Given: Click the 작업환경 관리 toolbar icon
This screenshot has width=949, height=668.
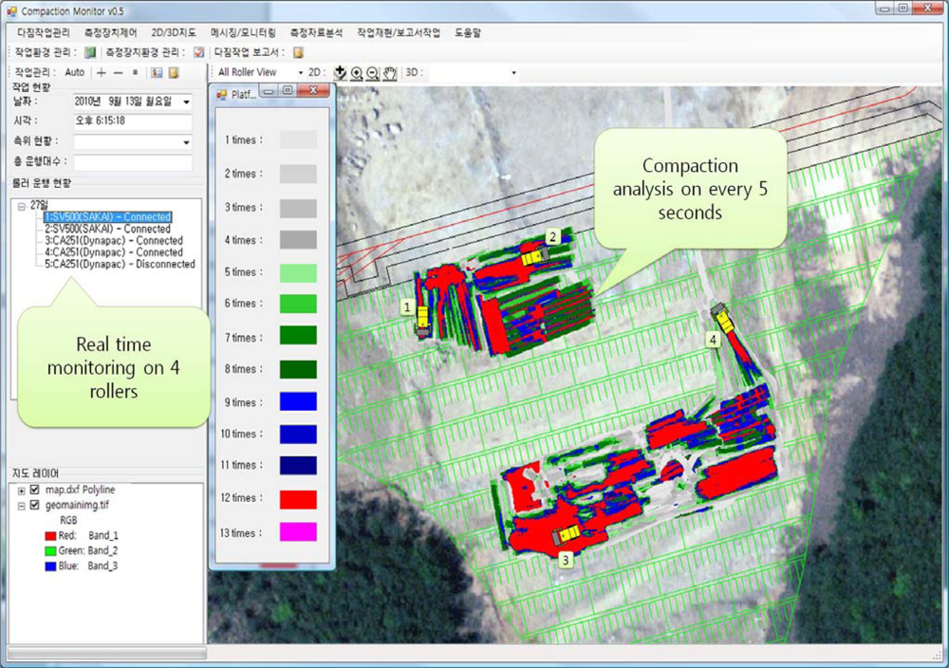Looking at the screenshot, I should [90, 53].
